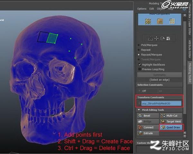Switch to the Channel Box / Layer Editor tab

pos(190,20)
